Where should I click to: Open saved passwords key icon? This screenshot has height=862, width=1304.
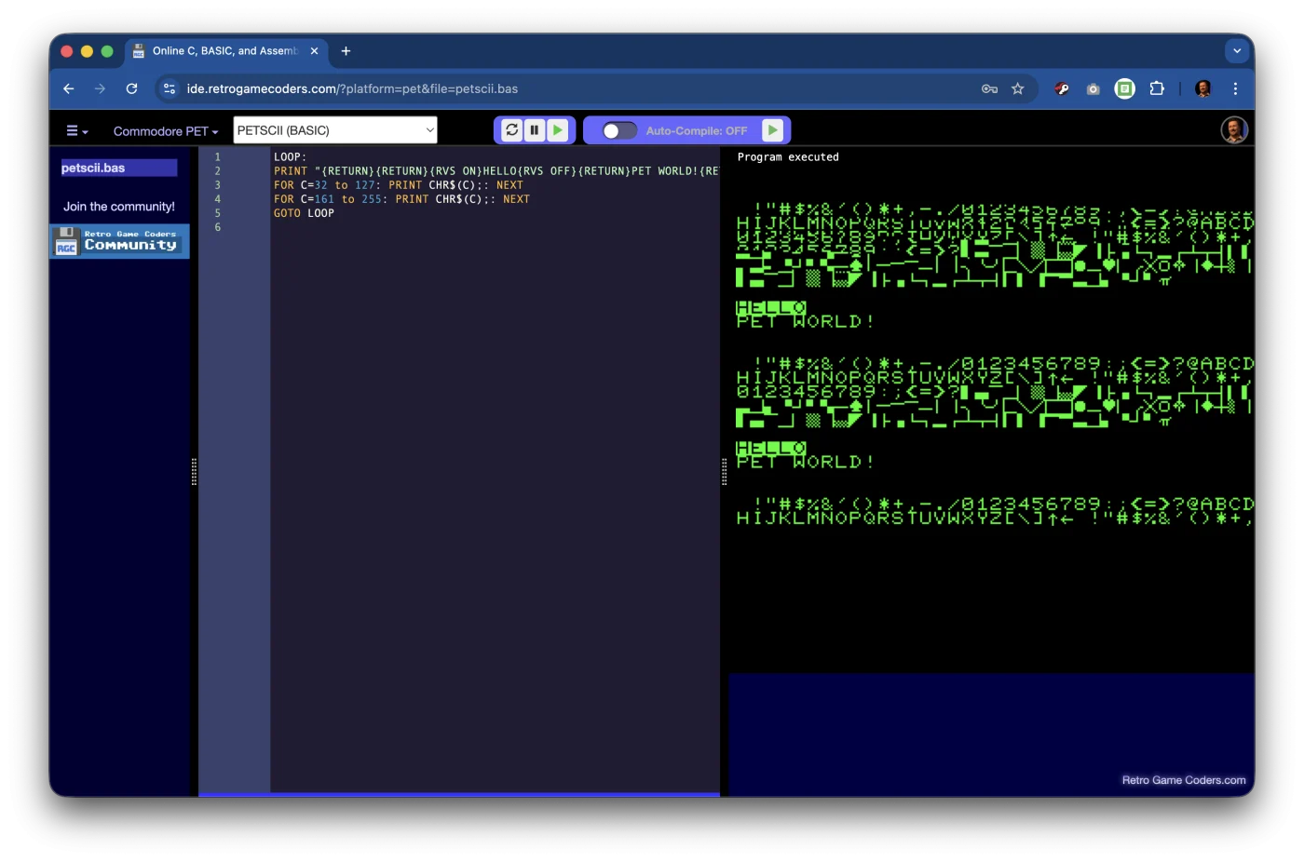pyautogui.click(x=989, y=88)
